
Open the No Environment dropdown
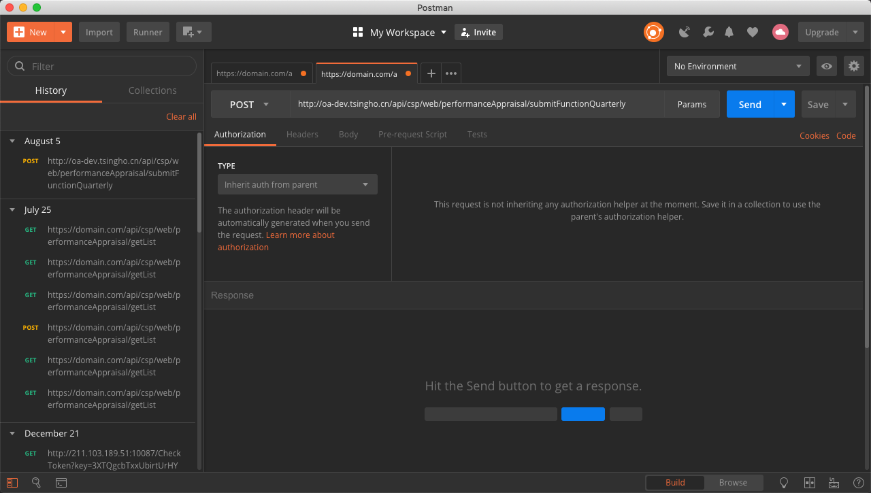[738, 66]
